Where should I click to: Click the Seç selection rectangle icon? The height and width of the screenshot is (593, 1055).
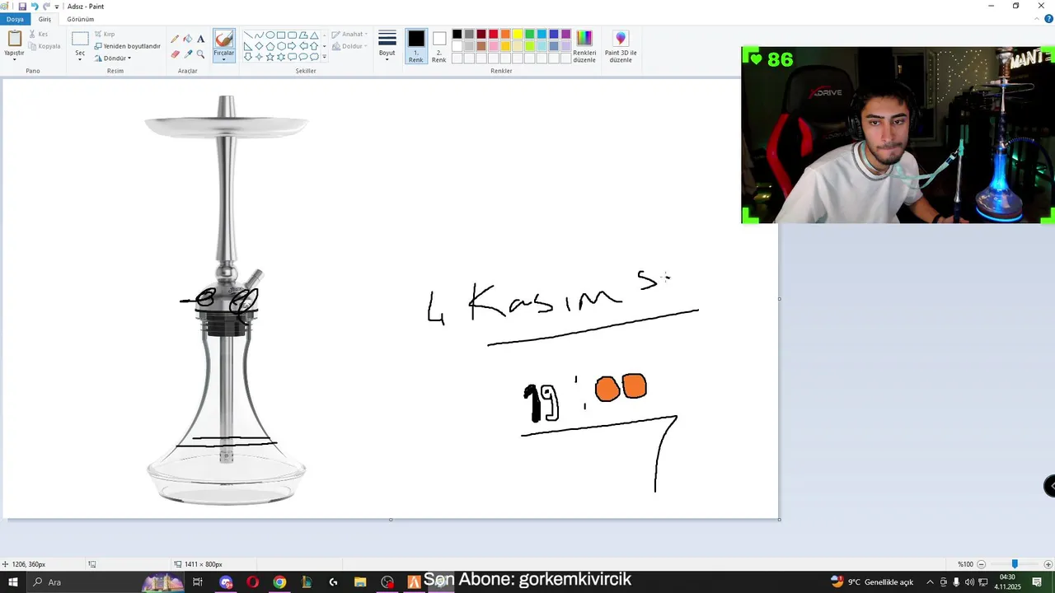[80, 39]
